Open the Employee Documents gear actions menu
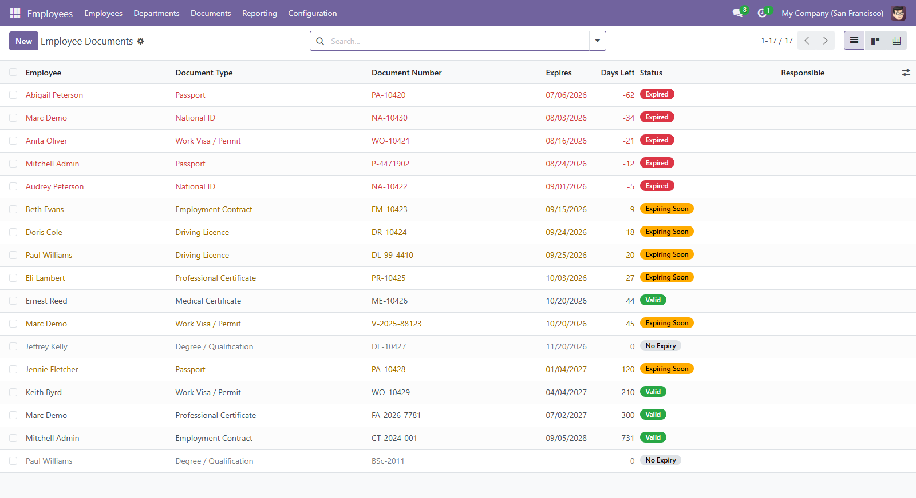Screen dimensions: 916x498 pos(140,41)
